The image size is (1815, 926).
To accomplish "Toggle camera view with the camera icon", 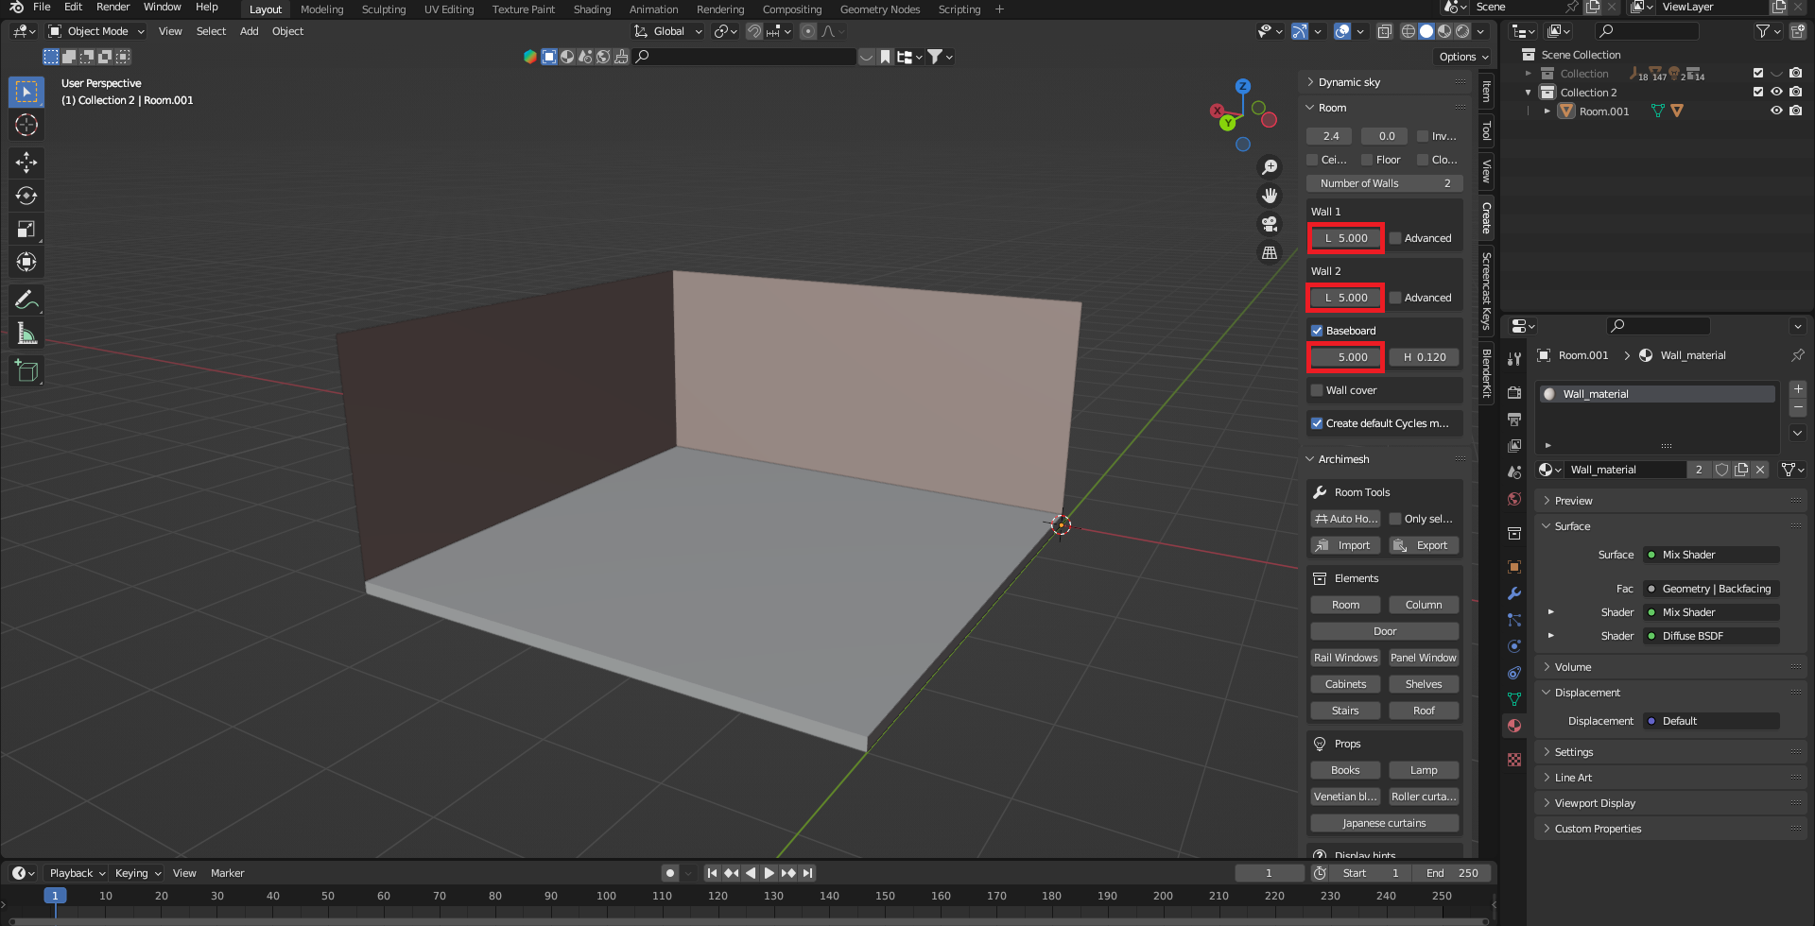I will (1270, 224).
